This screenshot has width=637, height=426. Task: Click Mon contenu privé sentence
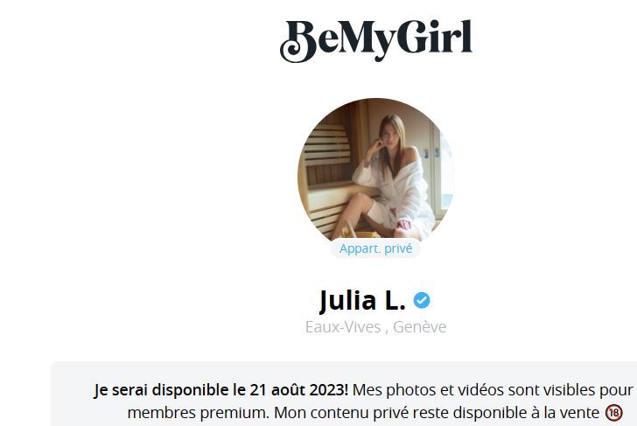tap(437, 413)
